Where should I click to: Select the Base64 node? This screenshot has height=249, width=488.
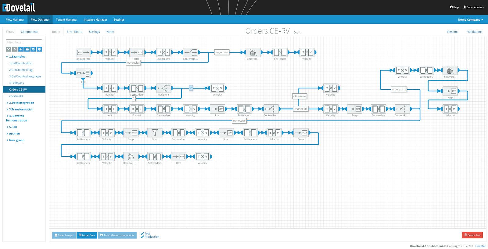click(137, 109)
